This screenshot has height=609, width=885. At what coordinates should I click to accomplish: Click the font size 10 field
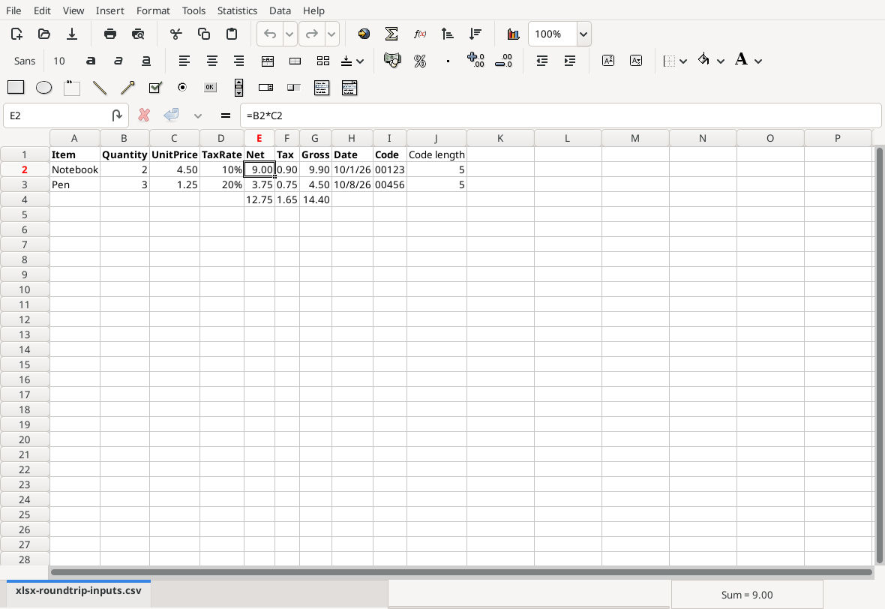coord(59,61)
